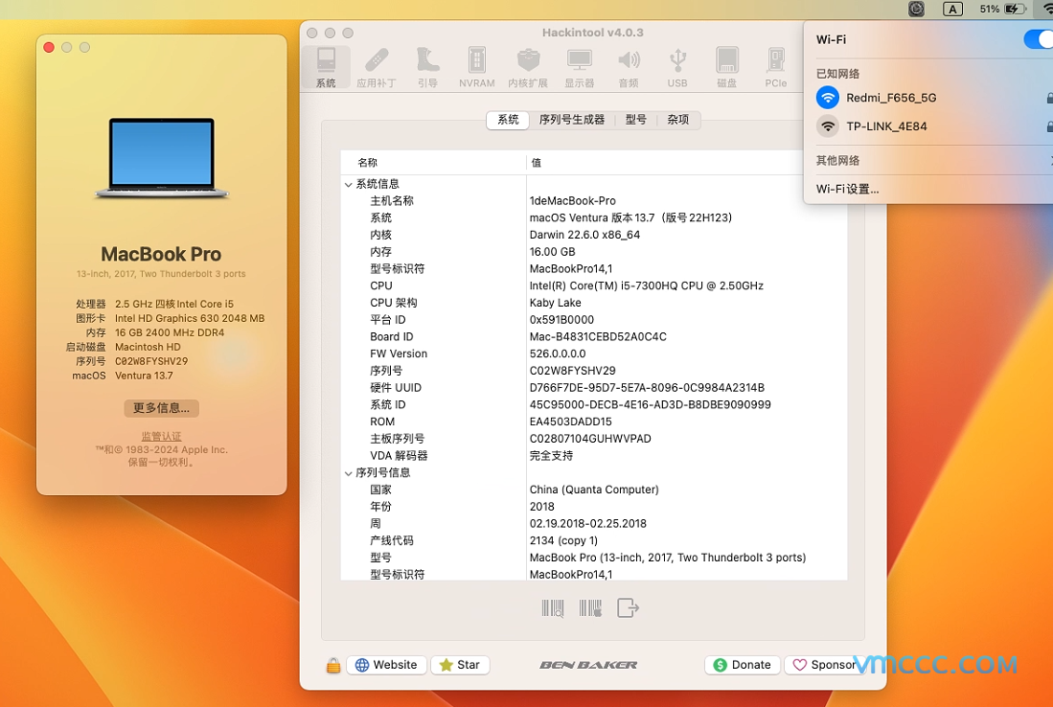Click the input source A icon in menu bar
Viewport: 1053px width, 707px height.
coord(953,9)
